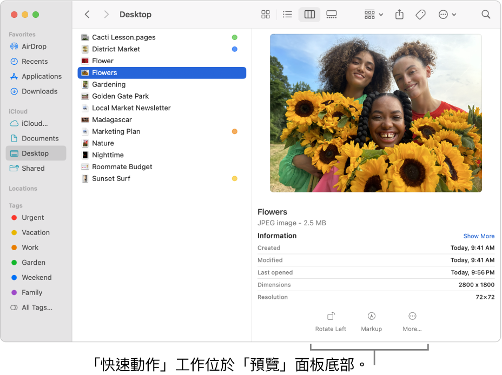Image resolution: width=502 pixels, height=375 pixels.
Task: Click the sunflower preview image
Action: pyautogui.click(x=376, y=113)
